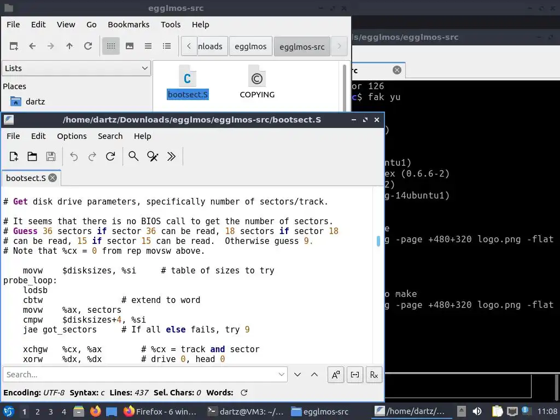The image size is (560, 420).
Task: Open the Lists side pane dropdown
Action: [x=77, y=68]
